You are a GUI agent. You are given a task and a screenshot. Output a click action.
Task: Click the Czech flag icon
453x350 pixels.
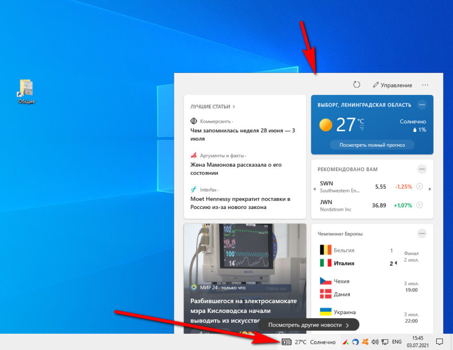pyautogui.click(x=326, y=281)
